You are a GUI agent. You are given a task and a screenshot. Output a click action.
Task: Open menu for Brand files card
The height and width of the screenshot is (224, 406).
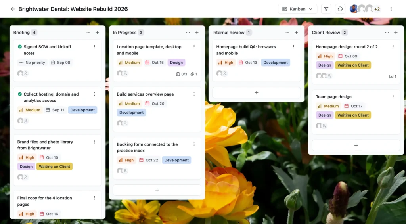[94, 142]
